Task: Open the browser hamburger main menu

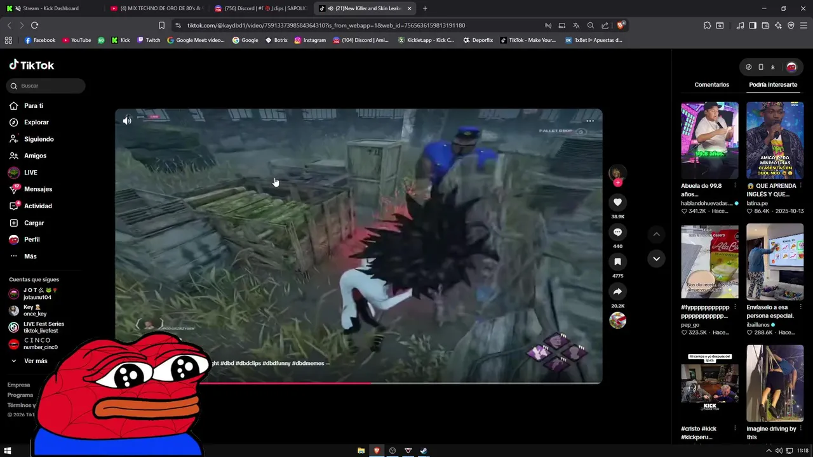Action: click(803, 25)
